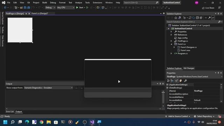Click the Properties grid vertical scrollbar thumb
Viewport: 224px width, 126px height.
click(221, 87)
